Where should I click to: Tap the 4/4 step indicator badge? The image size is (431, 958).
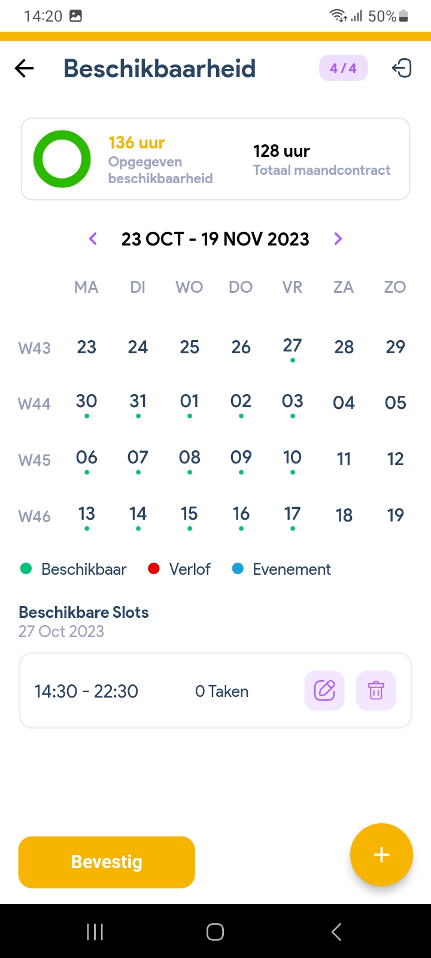[343, 68]
